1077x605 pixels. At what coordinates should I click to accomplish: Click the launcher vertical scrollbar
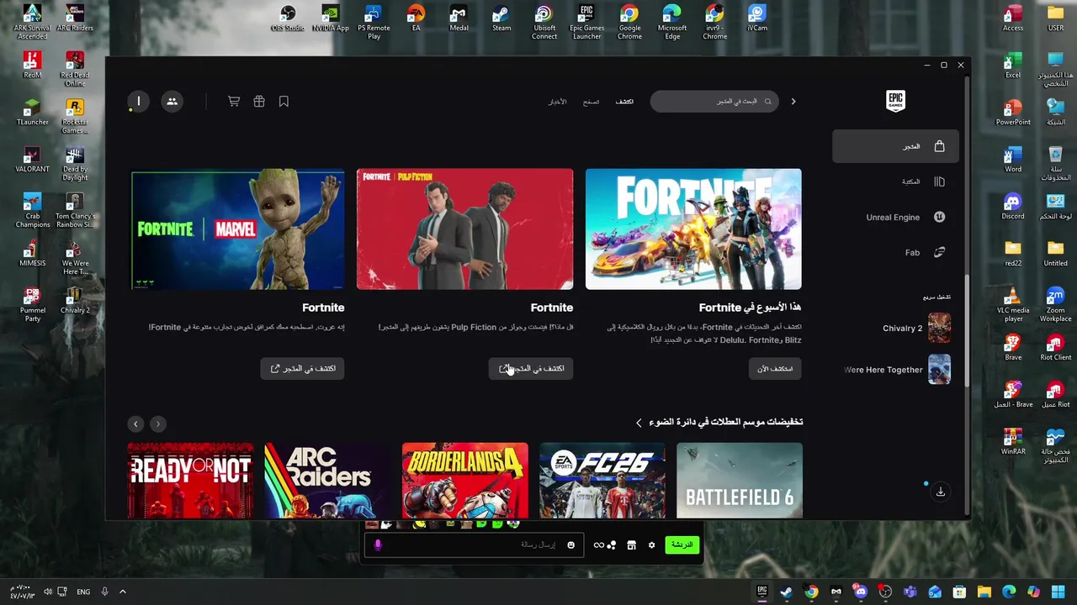tap(966, 332)
